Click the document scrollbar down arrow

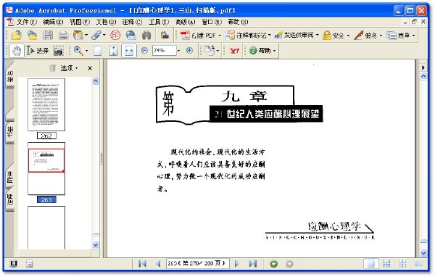point(423,253)
